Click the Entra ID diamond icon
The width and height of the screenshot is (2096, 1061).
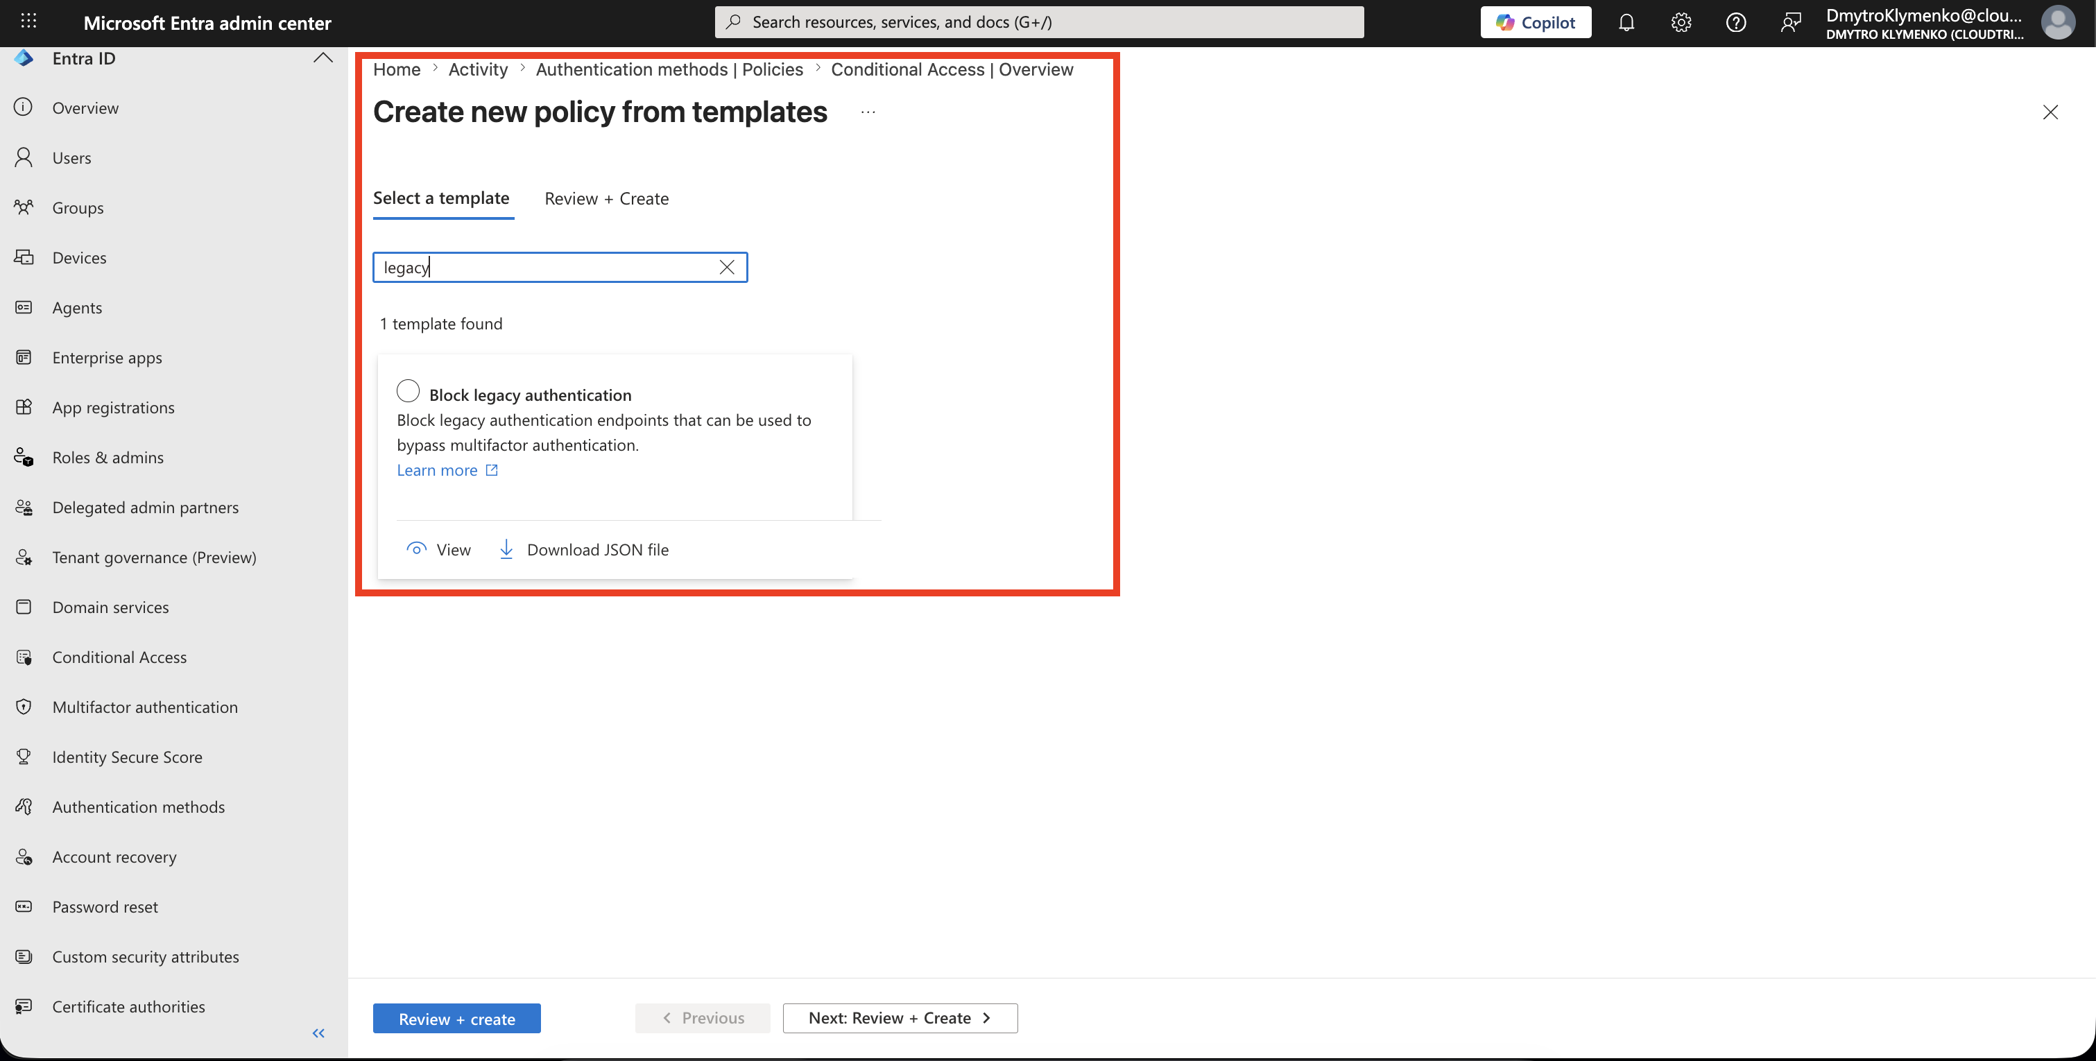(24, 58)
